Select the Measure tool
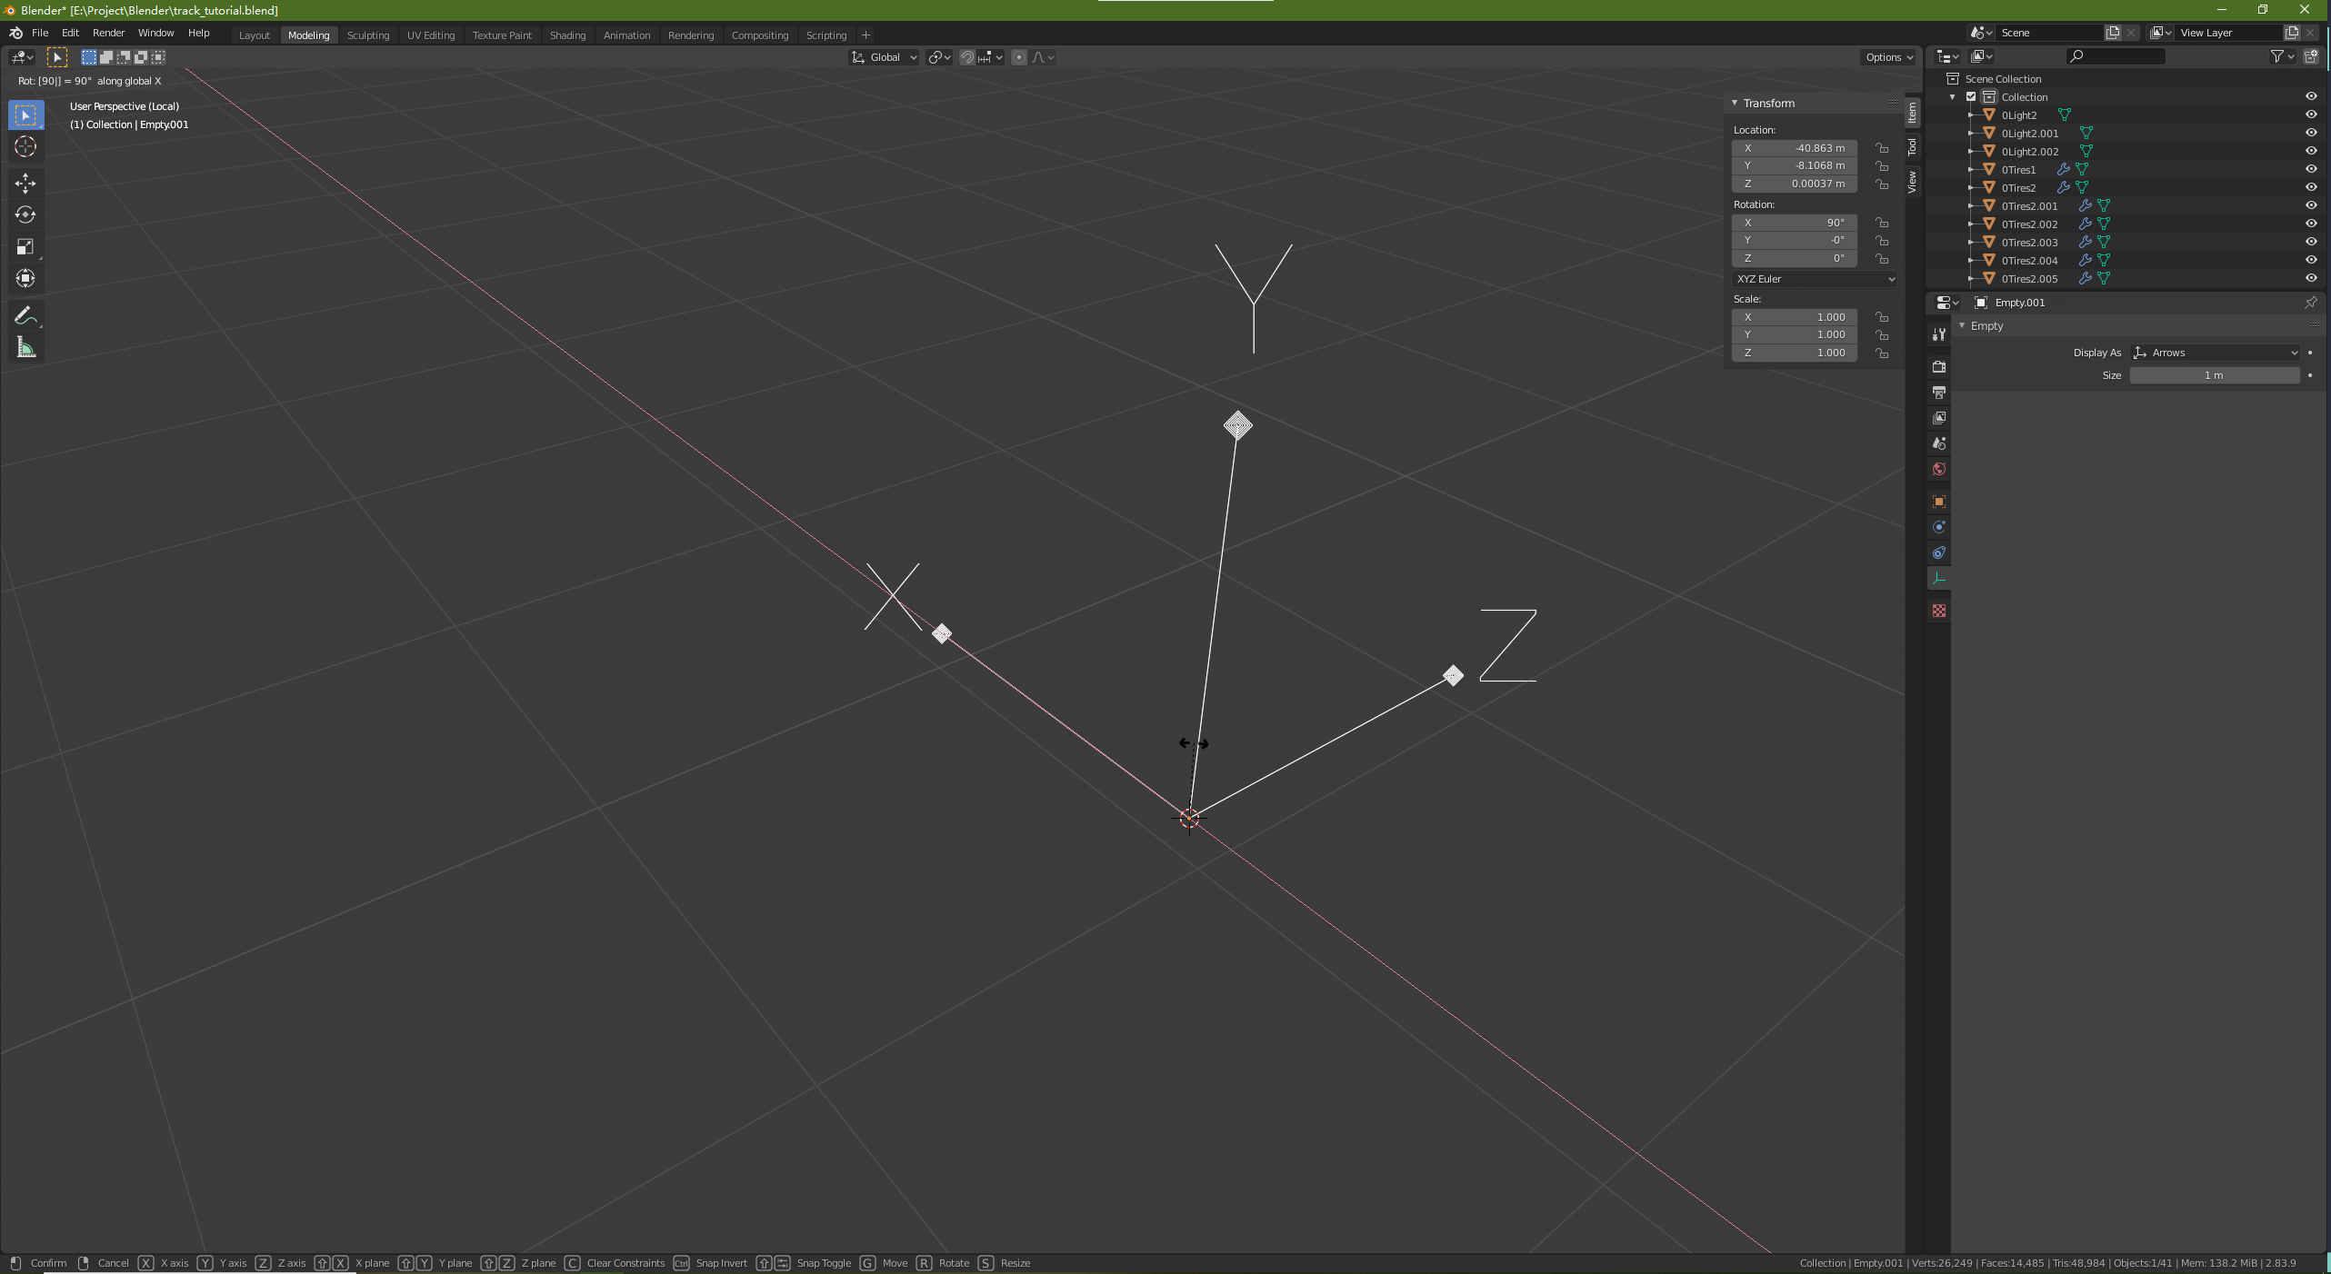 (x=25, y=347)
